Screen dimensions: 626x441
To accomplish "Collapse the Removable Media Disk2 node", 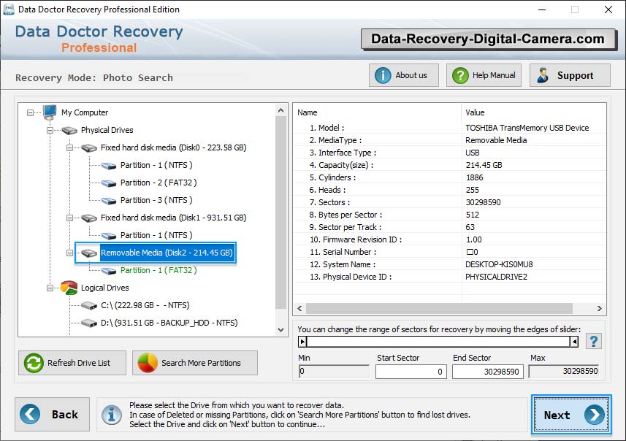I will coord(69,253).
